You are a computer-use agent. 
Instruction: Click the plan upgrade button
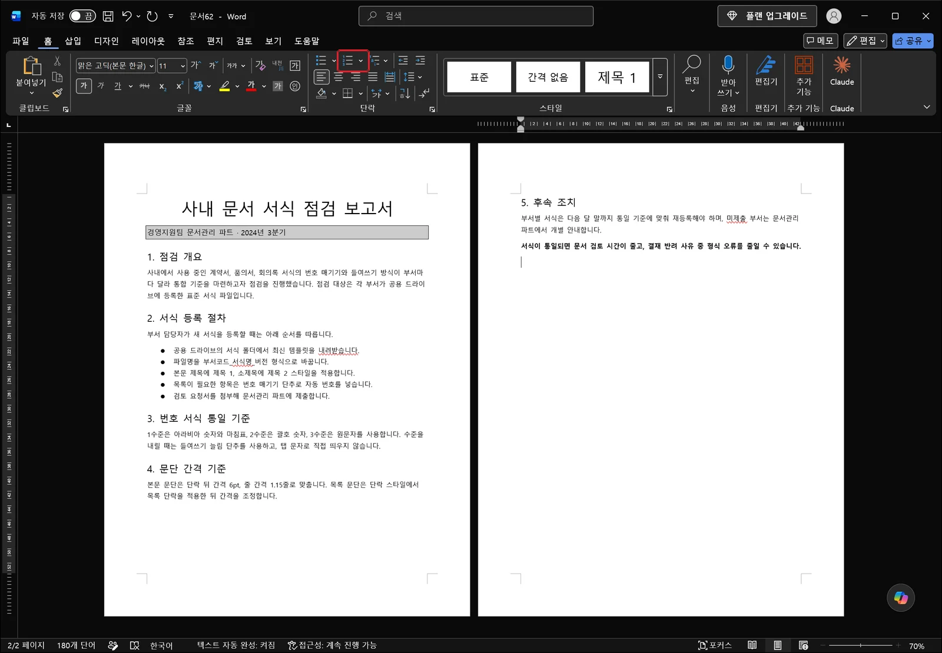[767, 16]
